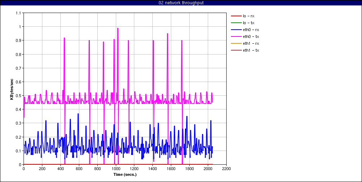The width and height of the screenshot is (362, 182).
Task: Click the '0.3' y-axis tick label
Action: pos(18,123)
